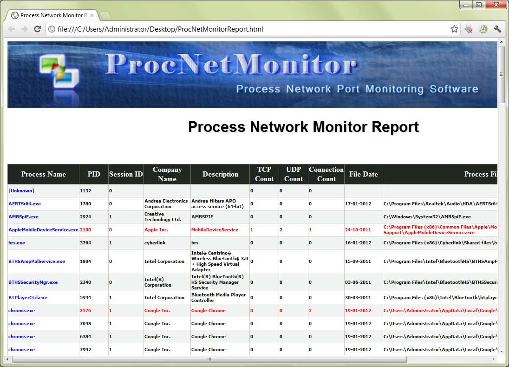Click the browser back arrow button
Viewport: 509px width, 367px height.
(12, 29)
